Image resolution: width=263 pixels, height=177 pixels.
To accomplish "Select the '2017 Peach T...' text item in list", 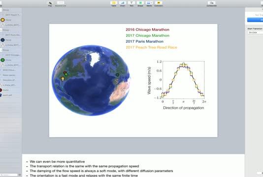I will click(x=13, y=15).
